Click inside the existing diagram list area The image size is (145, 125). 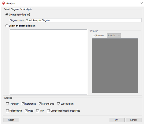pyautogui.click(x=48, y=62)
